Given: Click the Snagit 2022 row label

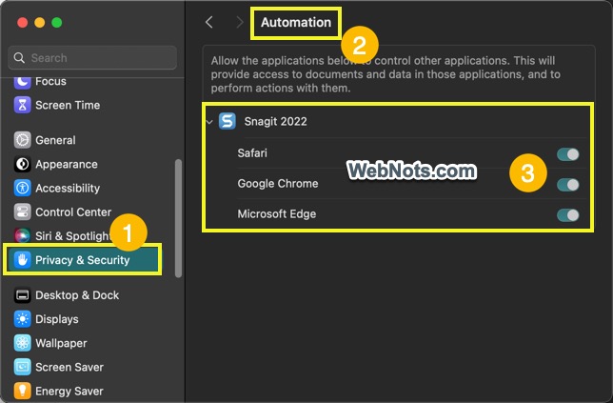Looking at the screenshot, I should [276, 121].
